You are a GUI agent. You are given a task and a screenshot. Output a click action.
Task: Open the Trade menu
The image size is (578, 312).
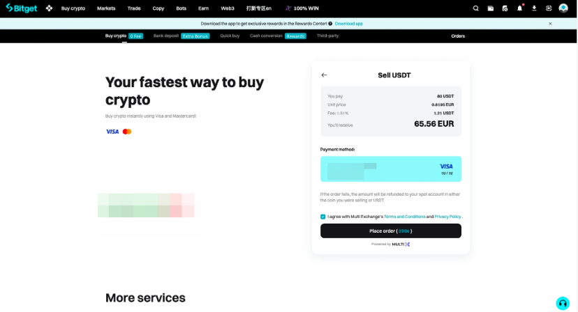134,8
